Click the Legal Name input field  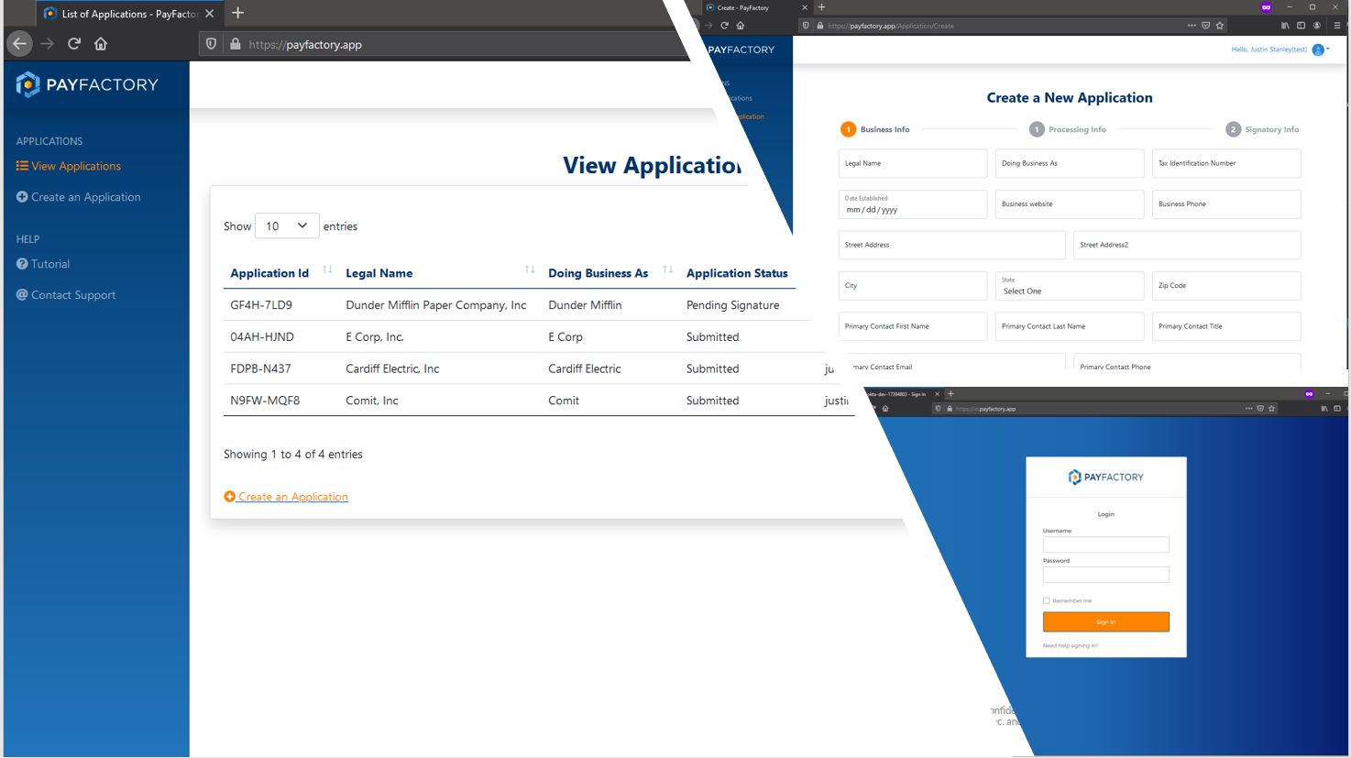(x=913, y=163)
